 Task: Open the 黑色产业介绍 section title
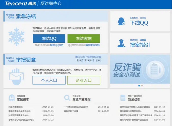[x=81, y=99]
